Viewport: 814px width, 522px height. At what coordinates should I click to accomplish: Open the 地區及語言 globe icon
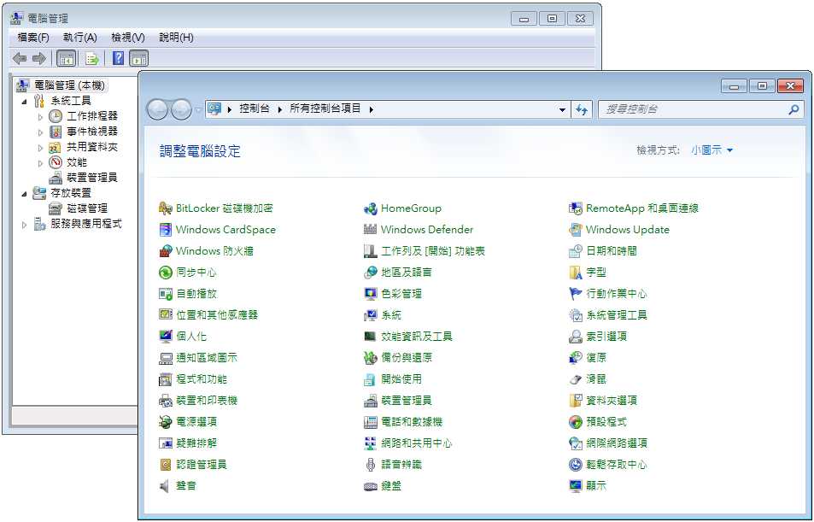coord(370,273)
